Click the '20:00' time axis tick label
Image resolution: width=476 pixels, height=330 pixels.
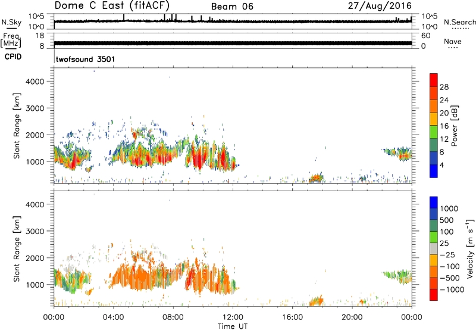(x=352, y=317)
